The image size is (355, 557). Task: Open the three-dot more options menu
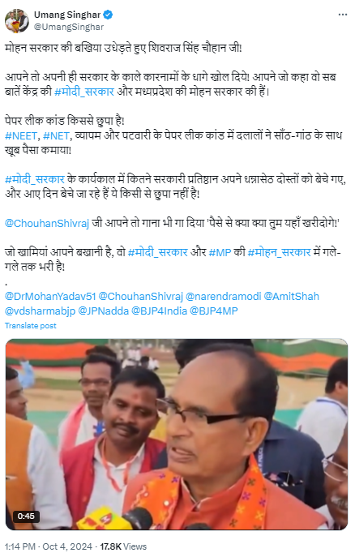[342, 15]
